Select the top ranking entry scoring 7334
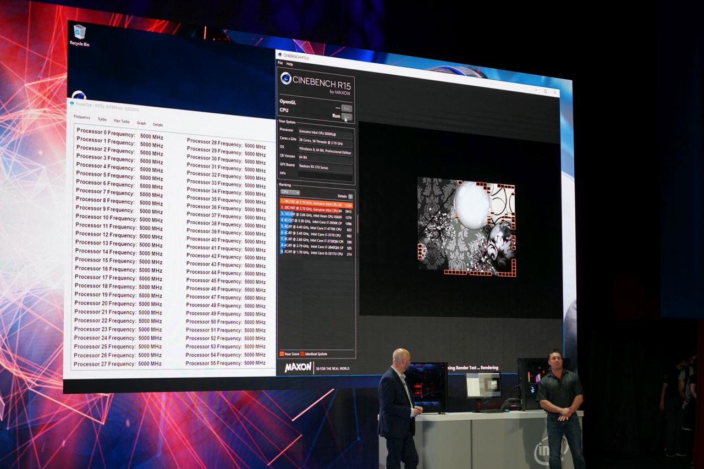Image resolution: width=704 pixels, height=469 pixels. [x=316, y=205]
